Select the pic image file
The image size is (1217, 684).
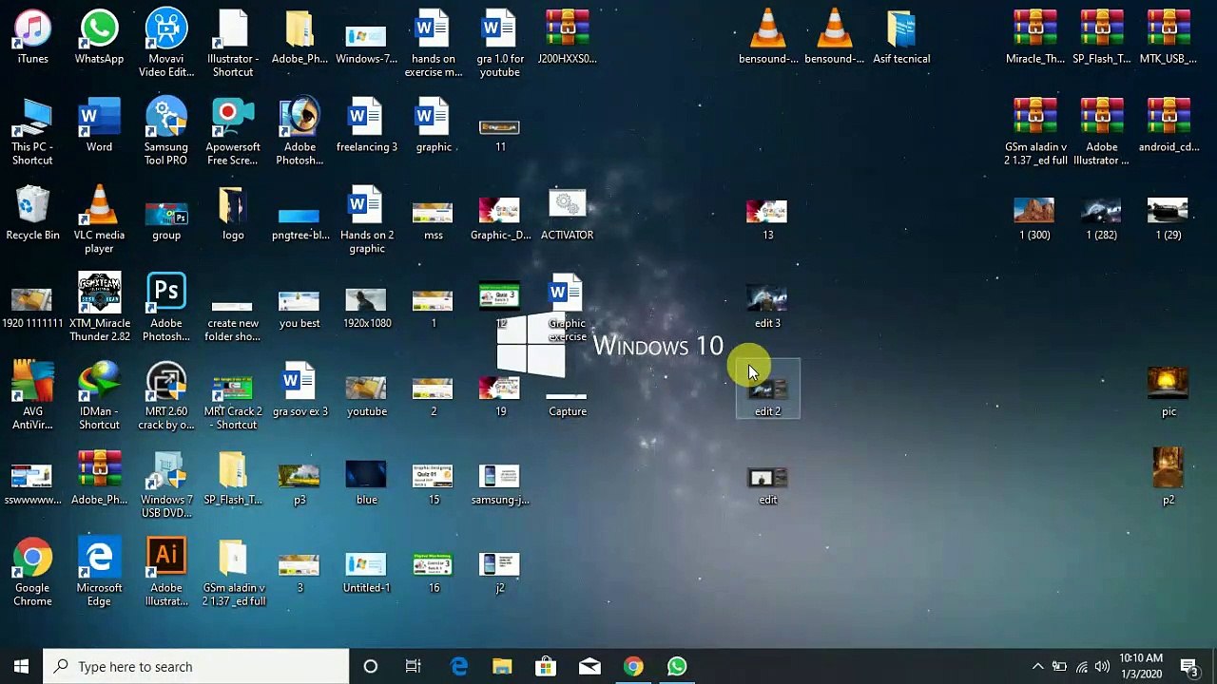pos(1169,390)
